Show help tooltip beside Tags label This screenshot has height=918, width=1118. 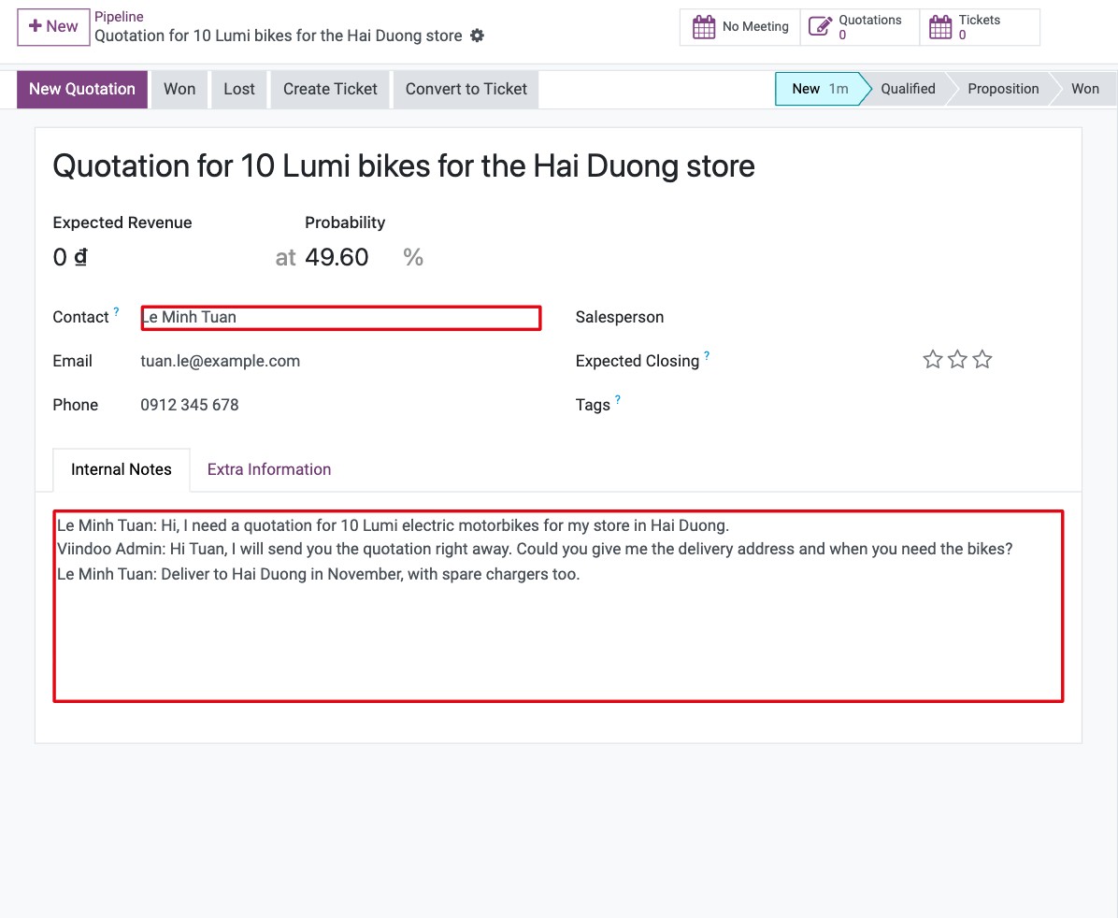pyautogui.click(x=618, y=399)
